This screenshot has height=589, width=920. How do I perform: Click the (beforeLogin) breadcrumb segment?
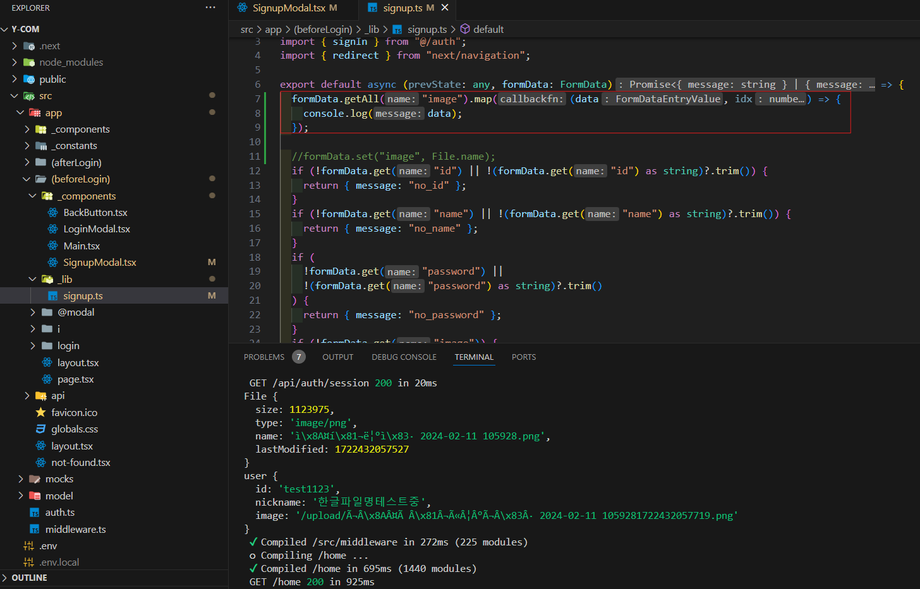(x=323, y=29)
